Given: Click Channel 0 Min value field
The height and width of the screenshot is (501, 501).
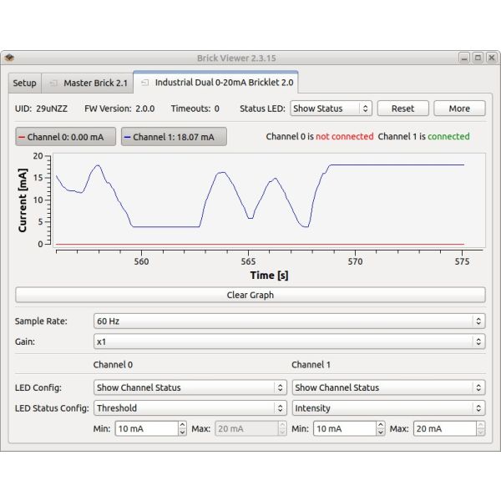Looking at the screenshot, I should (x=146, y=428).
